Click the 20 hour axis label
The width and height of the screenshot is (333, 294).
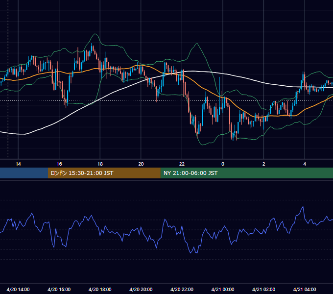(141, 164)
